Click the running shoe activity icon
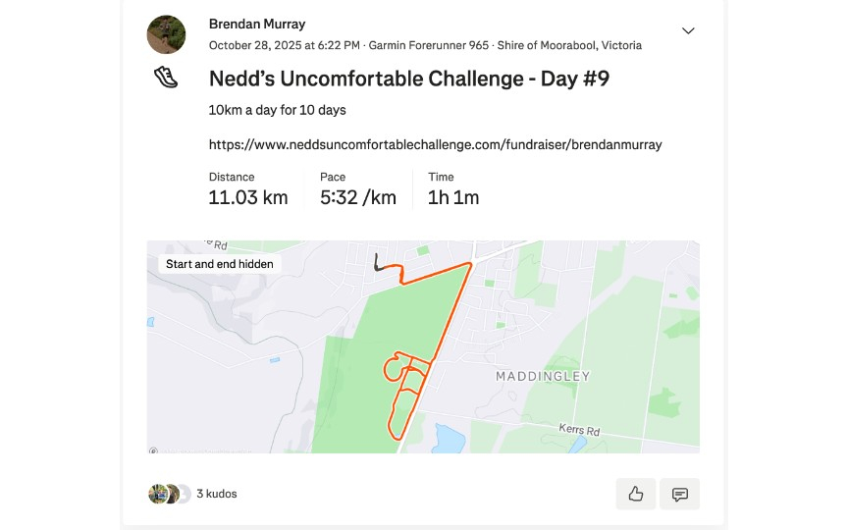Screen dimensions: 848x530 tap(166, 79)
